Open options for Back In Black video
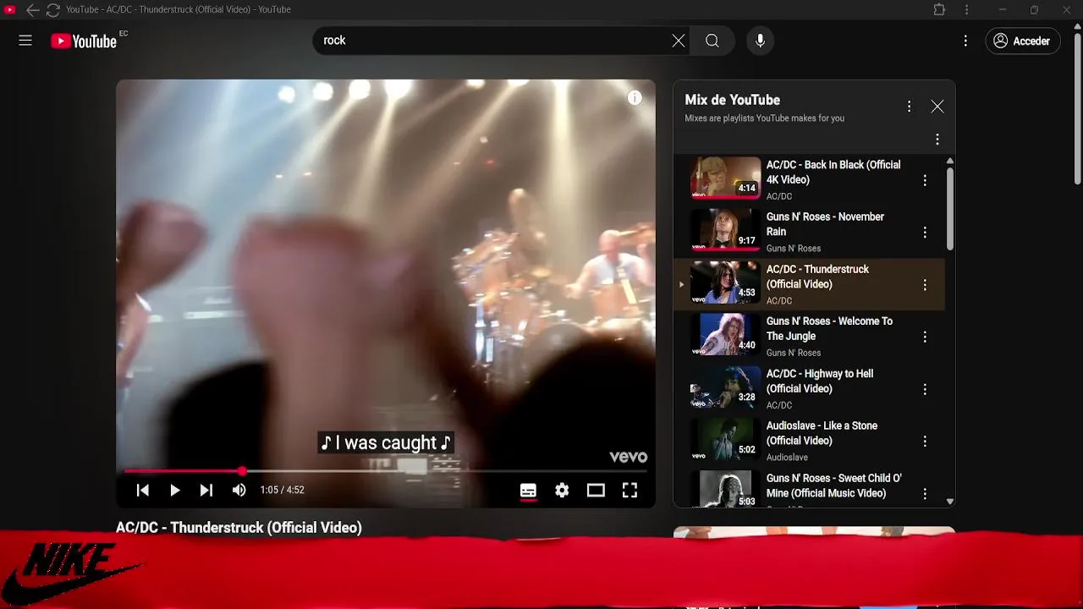 (x=925, y=180)
